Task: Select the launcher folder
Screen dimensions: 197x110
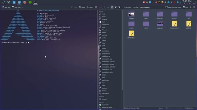Action: coord(160,15)
